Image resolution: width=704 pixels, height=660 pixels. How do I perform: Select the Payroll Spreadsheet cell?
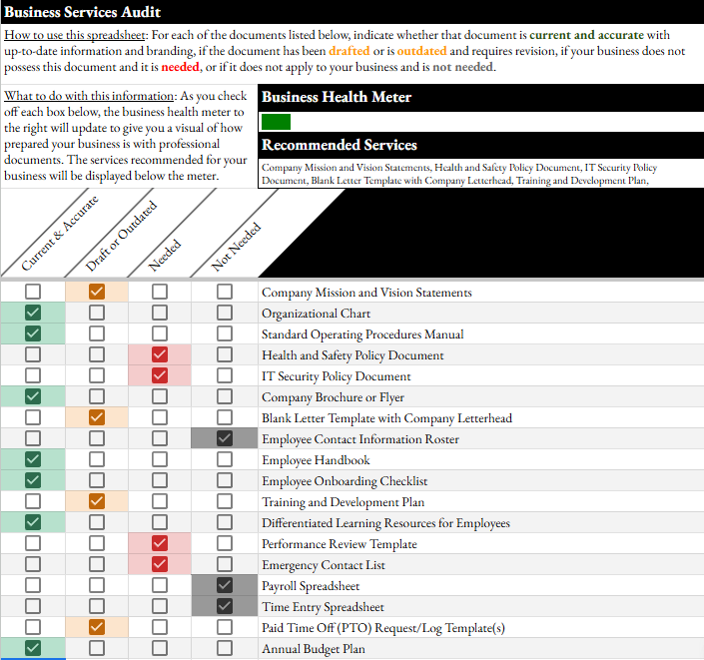tap(481, 585)
